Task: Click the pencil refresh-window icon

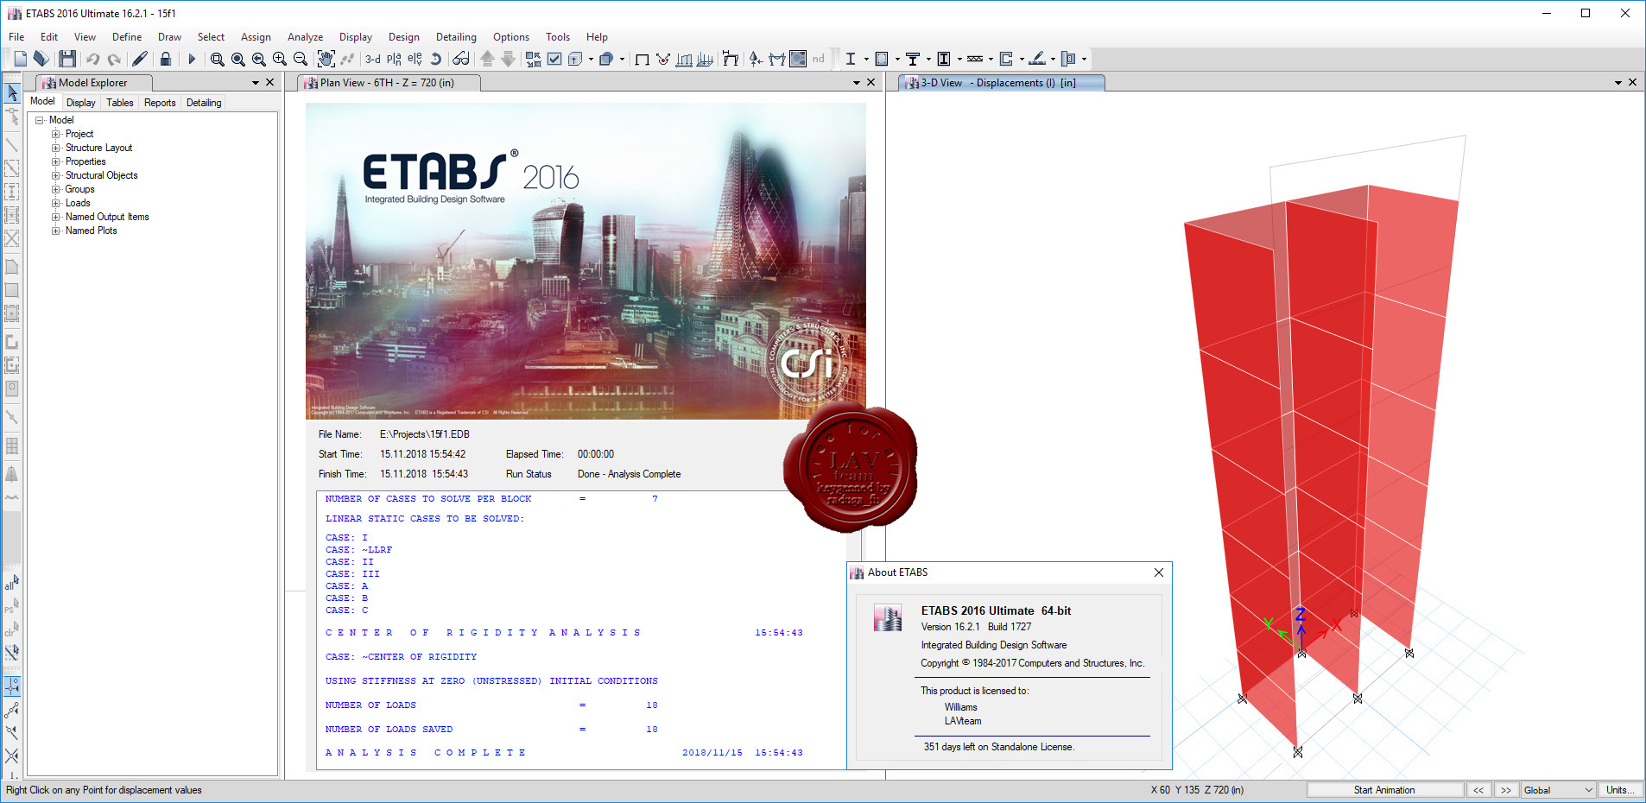Action: pyautogui.click(x=139, y=59)
